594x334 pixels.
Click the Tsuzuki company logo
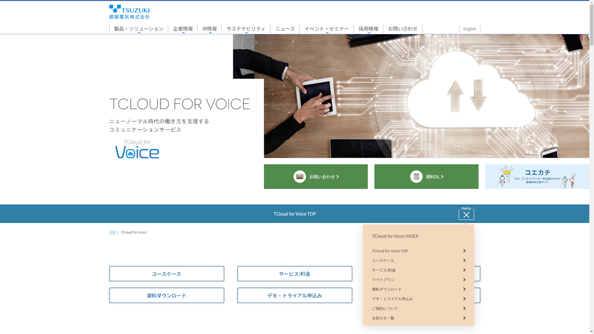pos(129,12)
